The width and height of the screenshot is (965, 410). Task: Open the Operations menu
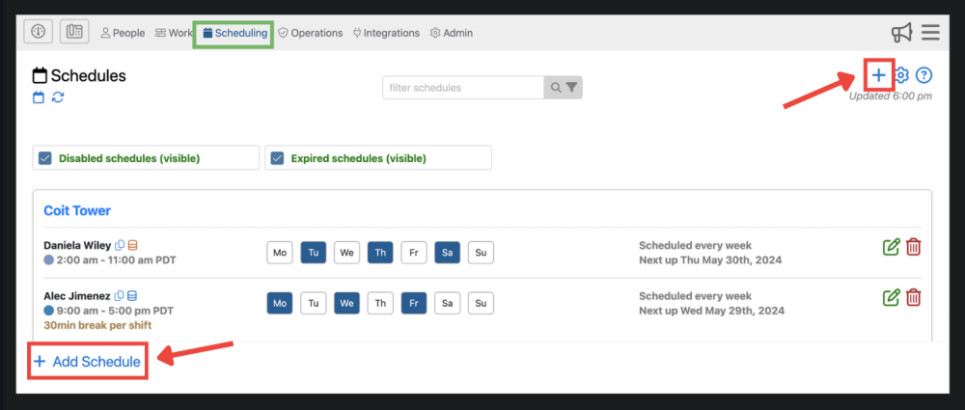pyautogui.click(x=310, y=33)
